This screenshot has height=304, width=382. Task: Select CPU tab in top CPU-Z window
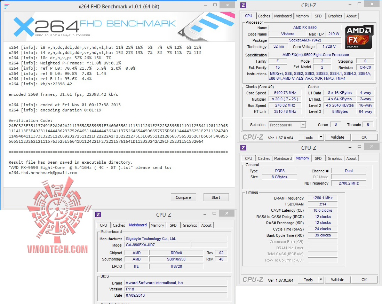pos(248,16)
